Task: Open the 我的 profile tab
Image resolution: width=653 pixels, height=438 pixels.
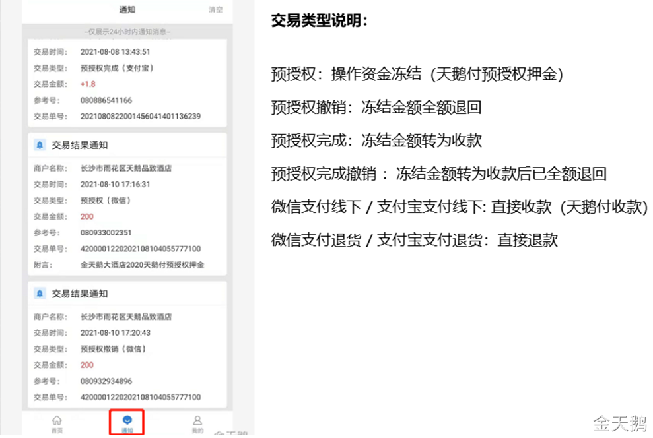Action: [x=197, y=424]
